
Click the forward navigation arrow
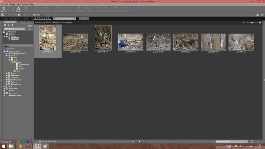(12, 15)
